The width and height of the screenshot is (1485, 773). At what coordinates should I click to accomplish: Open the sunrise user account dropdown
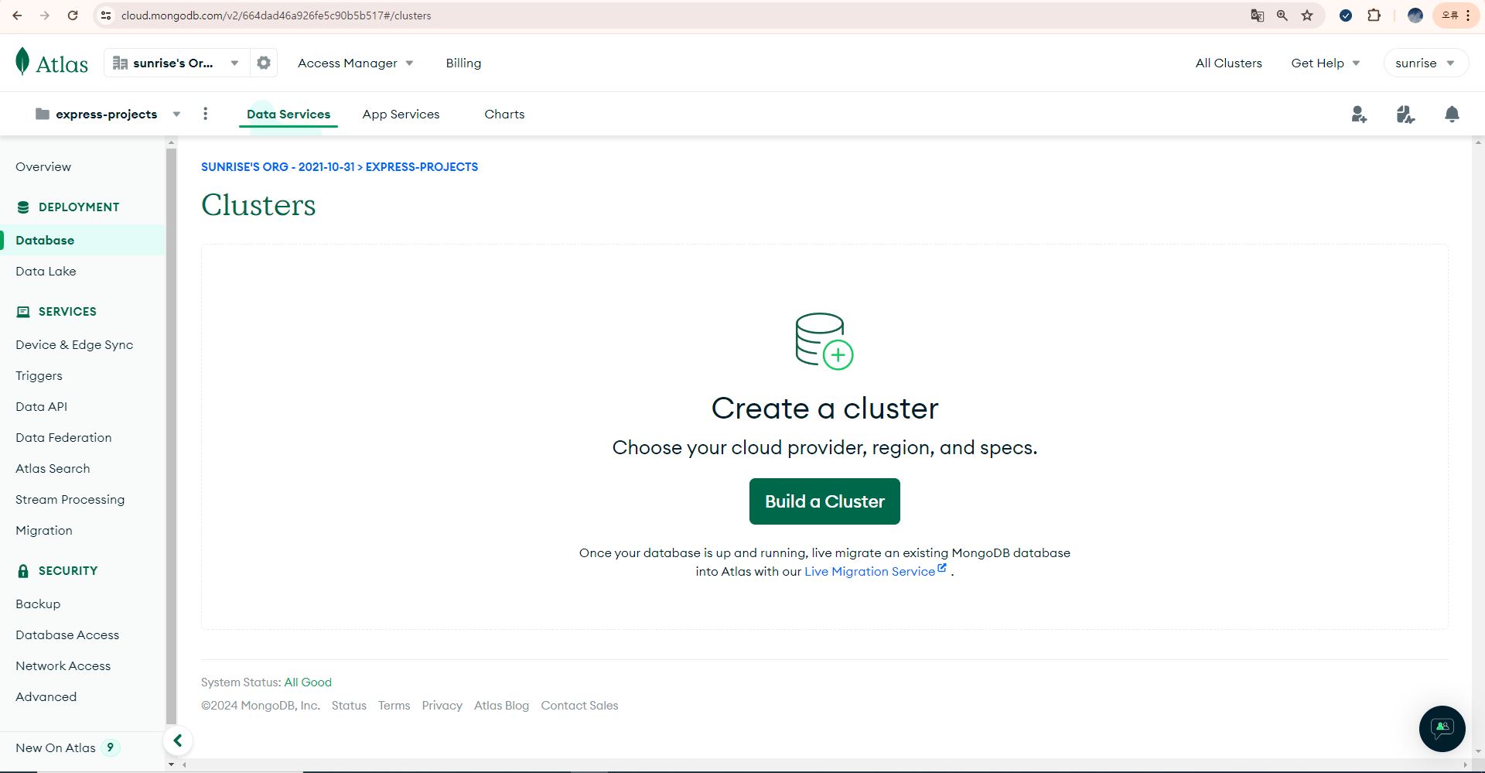[x=1425, y=63]
